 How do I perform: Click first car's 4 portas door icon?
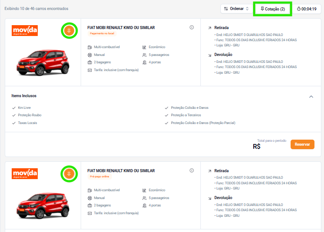click(x=144, y=62)
